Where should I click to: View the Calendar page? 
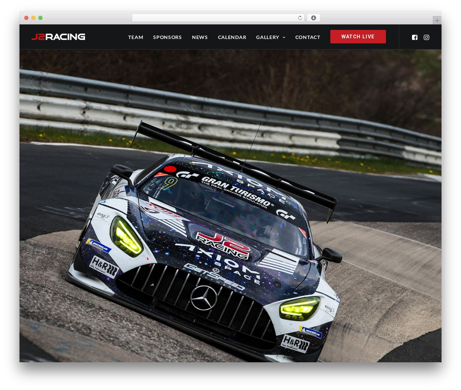pos(232,37)
